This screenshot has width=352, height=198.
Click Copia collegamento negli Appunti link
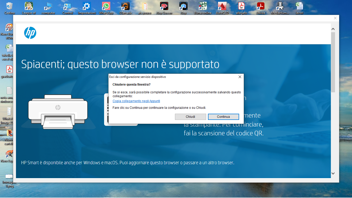(136, 101)
